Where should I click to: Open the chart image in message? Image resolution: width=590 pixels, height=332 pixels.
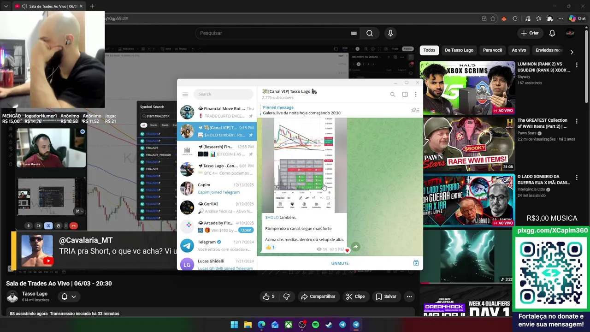tap(304, 165)
